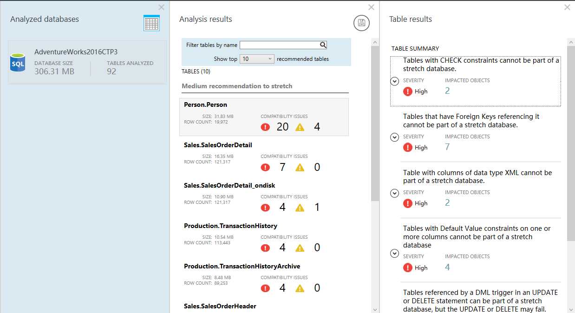Open the Show top 10 dropdown
This screenshot has height=313, width=575.
257,59
